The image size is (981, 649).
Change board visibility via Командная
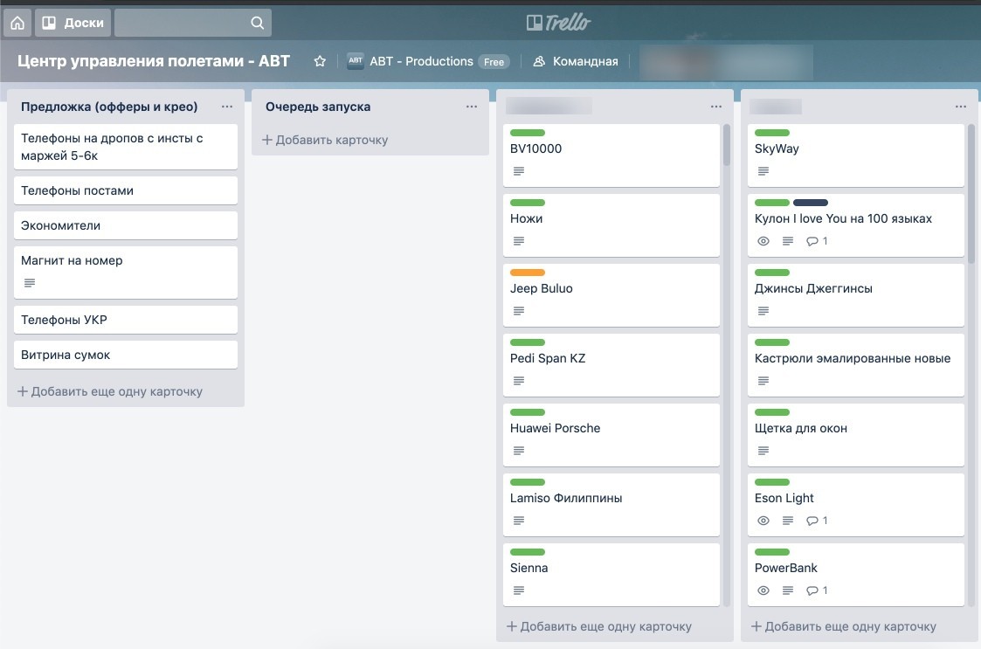[576, 61]
